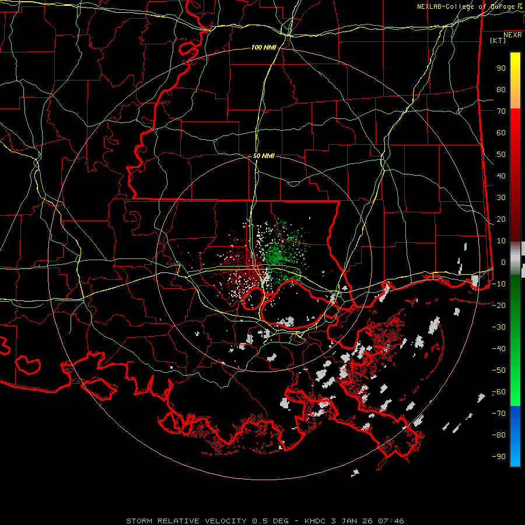This screenshot has width=525, height=525.
Task: Click the "07:46" timestamp in the caption
Action: pyautogui.click(x=391, y=521)
